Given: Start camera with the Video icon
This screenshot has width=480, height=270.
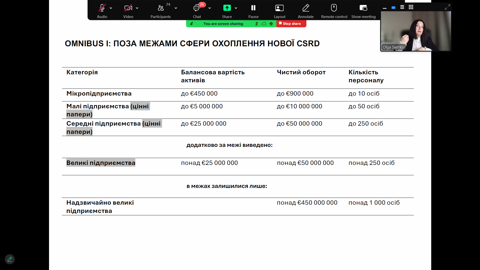Looking at the screenshot, I should coord(128,8).
